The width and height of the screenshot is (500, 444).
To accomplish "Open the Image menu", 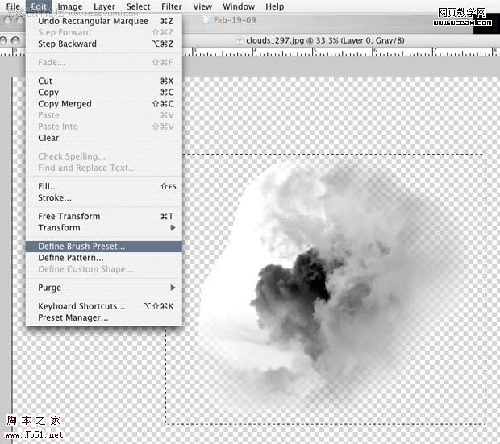I will (70, 6).
